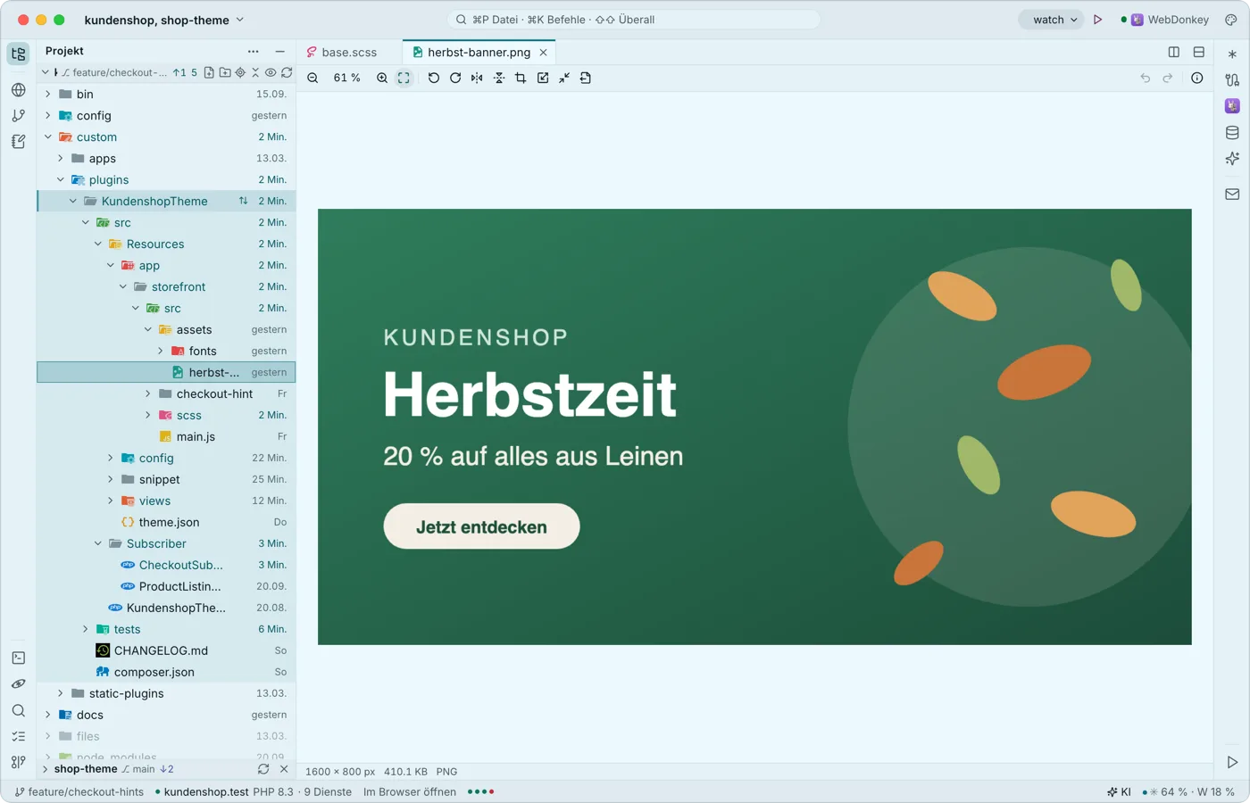Click the KI assistant status button
Screen dimensions: 1250x803
[1119, 792]
